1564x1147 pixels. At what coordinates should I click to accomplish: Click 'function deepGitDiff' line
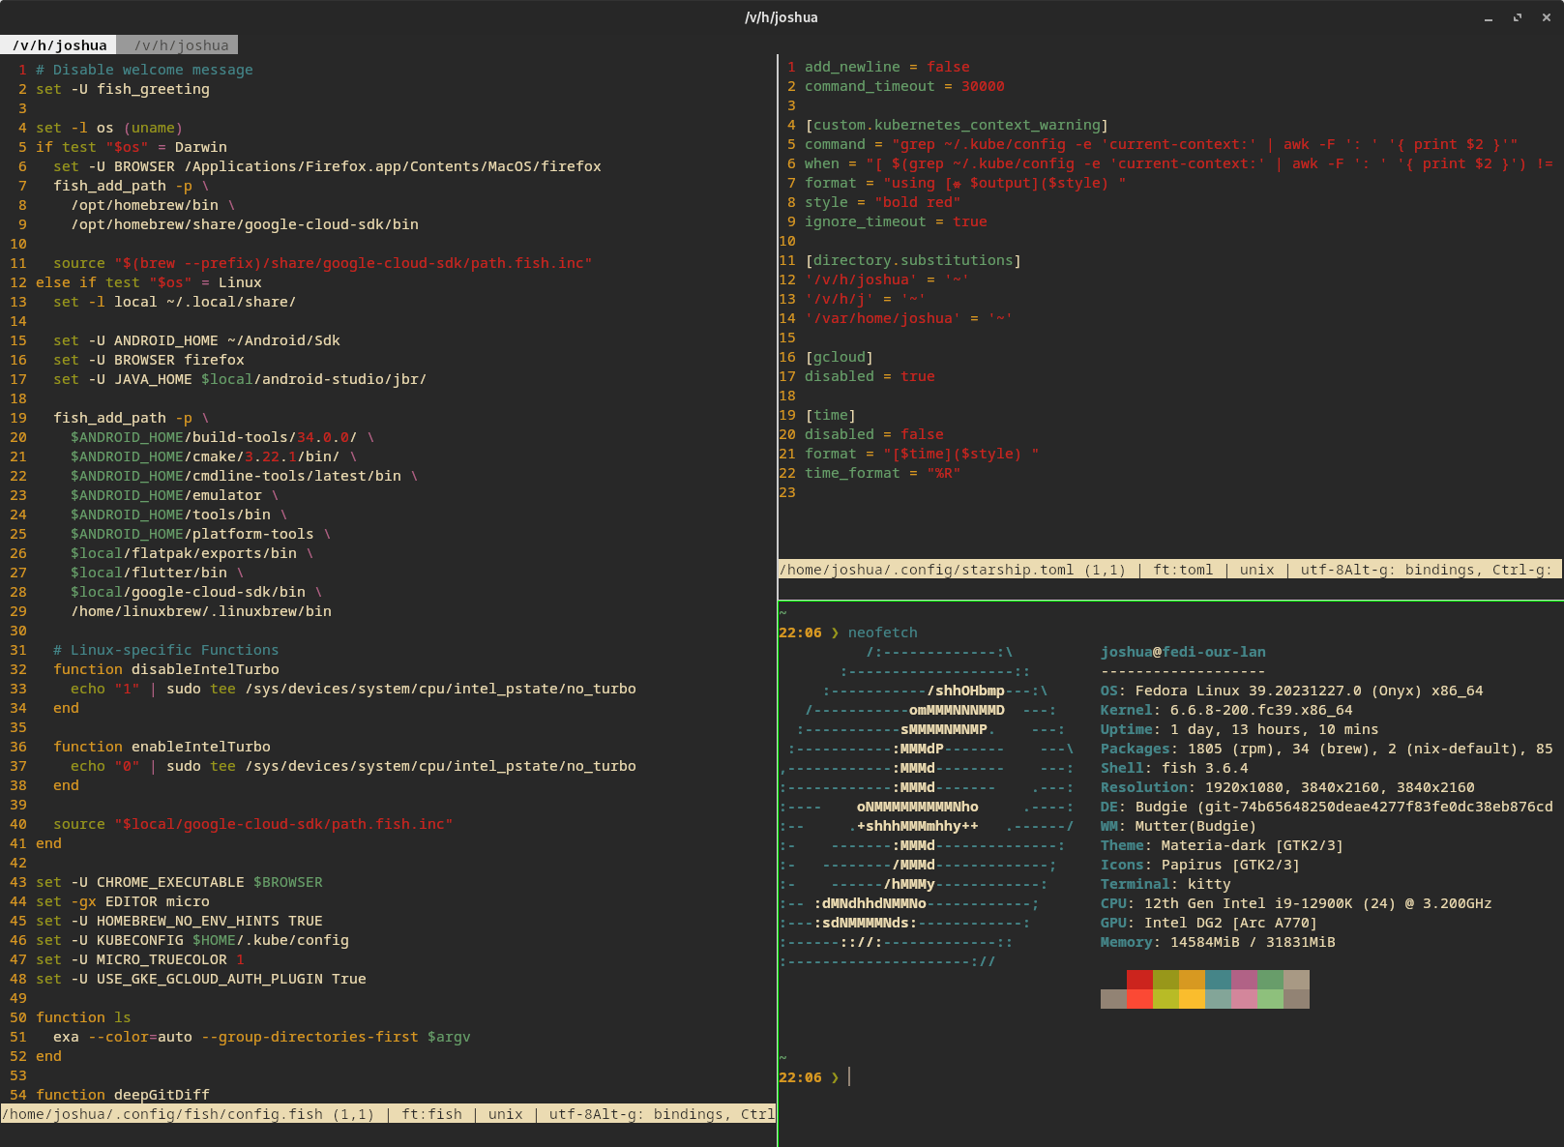[x=123, y=1095]
